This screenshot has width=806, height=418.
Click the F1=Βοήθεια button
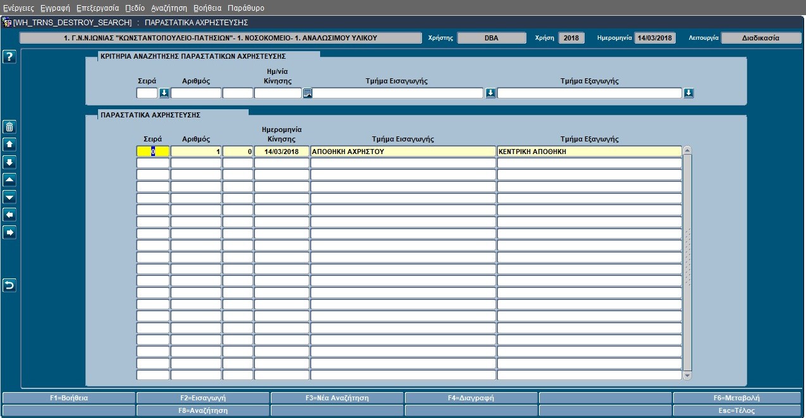coord(69,398)
